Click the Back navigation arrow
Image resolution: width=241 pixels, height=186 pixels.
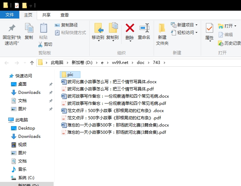coord(7,63)
